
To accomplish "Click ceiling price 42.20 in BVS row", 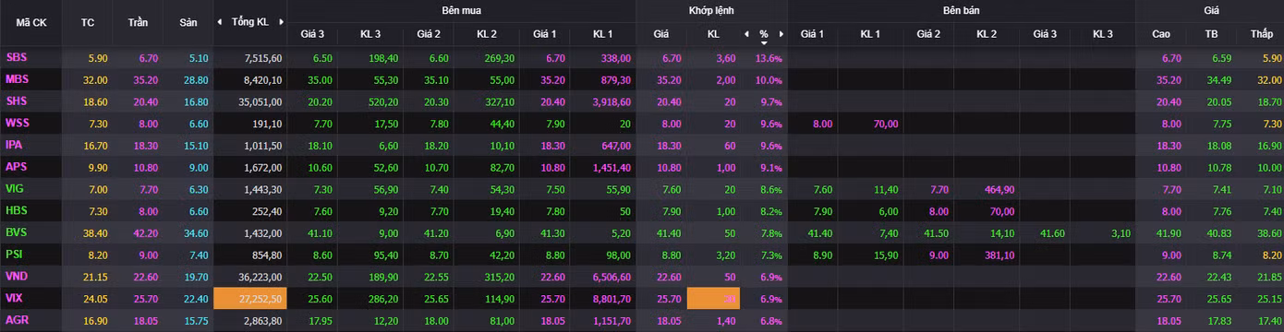I will point(147,233).
